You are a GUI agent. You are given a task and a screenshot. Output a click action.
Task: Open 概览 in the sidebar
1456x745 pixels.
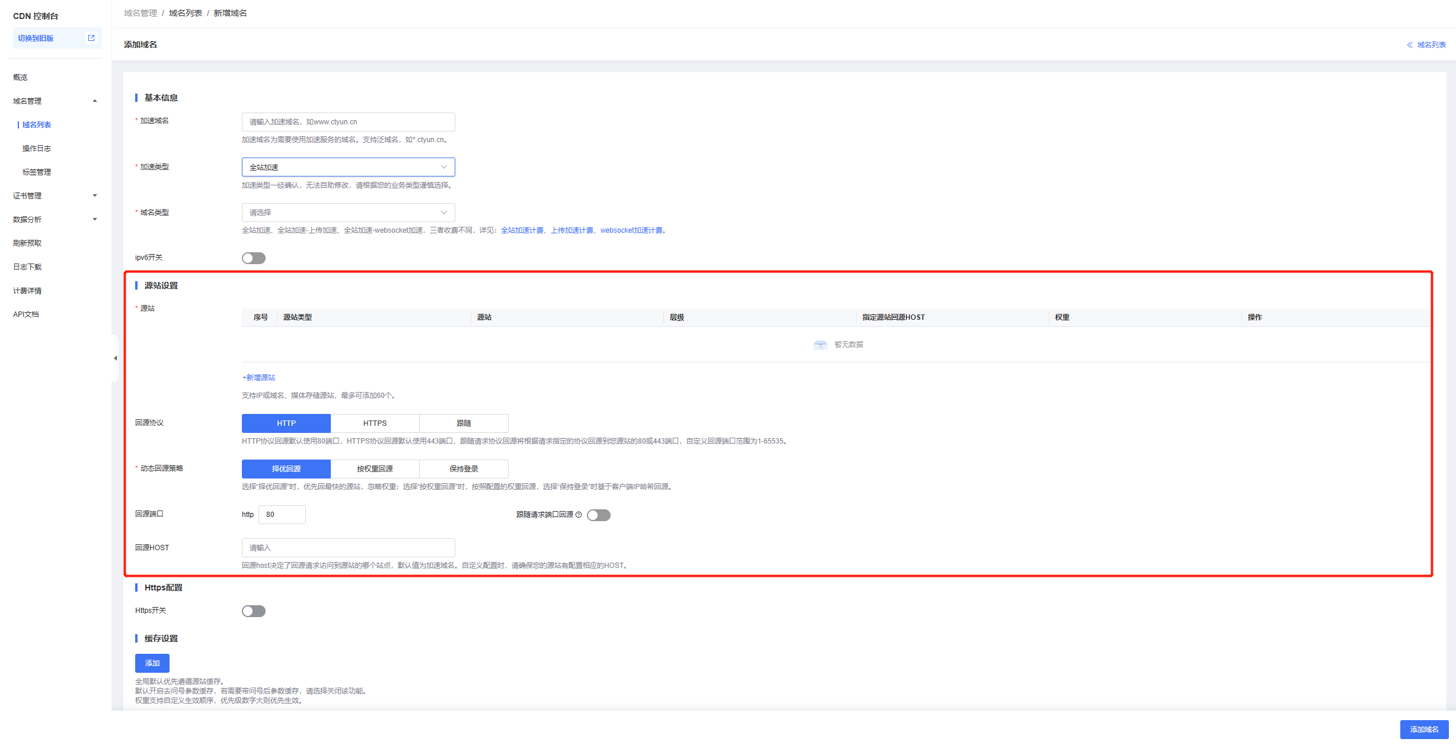pos(20,78)
